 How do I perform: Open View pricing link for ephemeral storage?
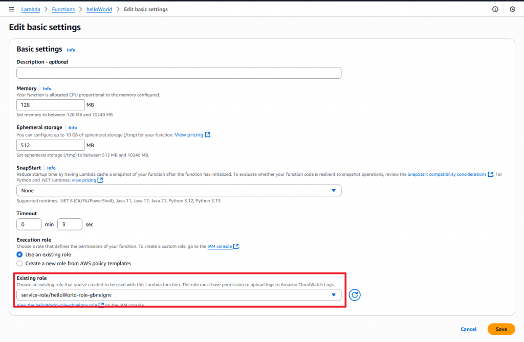coord(189,134)
